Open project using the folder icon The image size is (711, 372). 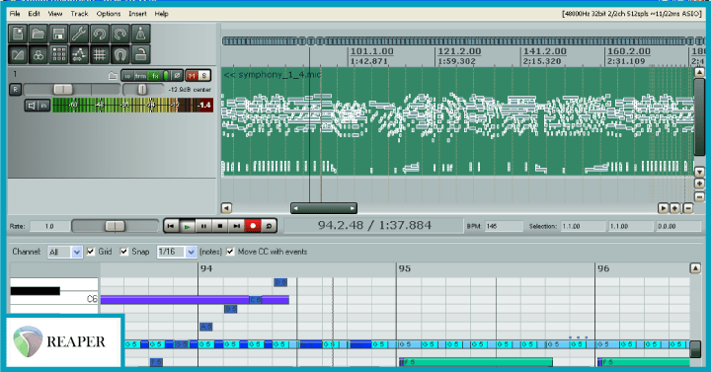pos(39,34)
